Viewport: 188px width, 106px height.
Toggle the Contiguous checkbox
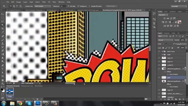coord(78,6)
